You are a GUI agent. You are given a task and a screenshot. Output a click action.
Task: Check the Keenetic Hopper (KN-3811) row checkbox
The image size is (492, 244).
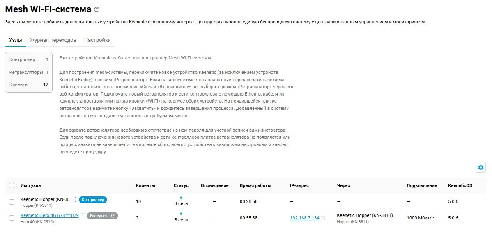[x=11, y=202]
